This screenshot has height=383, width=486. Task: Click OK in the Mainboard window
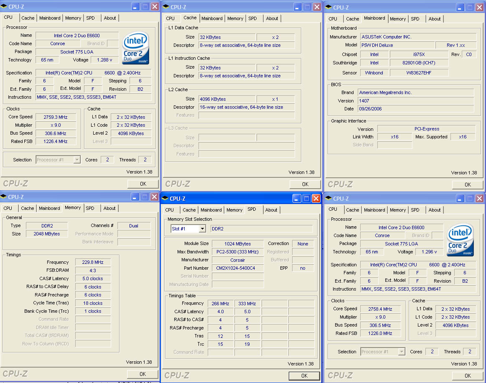click(468, 185)
